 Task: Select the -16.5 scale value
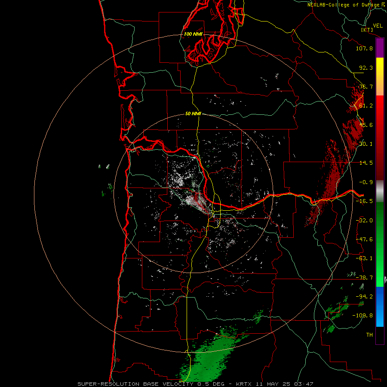point(364,201)
